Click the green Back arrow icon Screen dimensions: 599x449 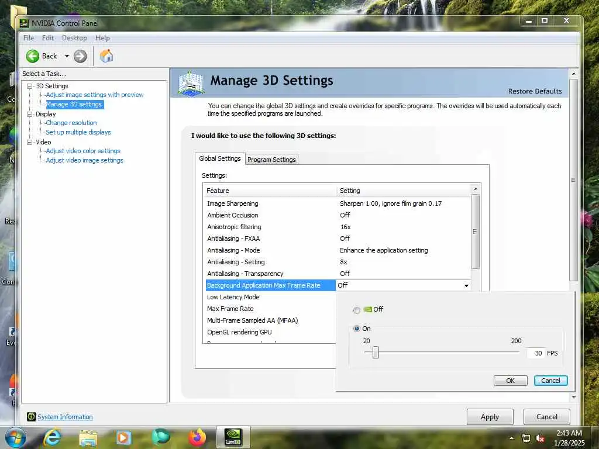click(33, 56)
